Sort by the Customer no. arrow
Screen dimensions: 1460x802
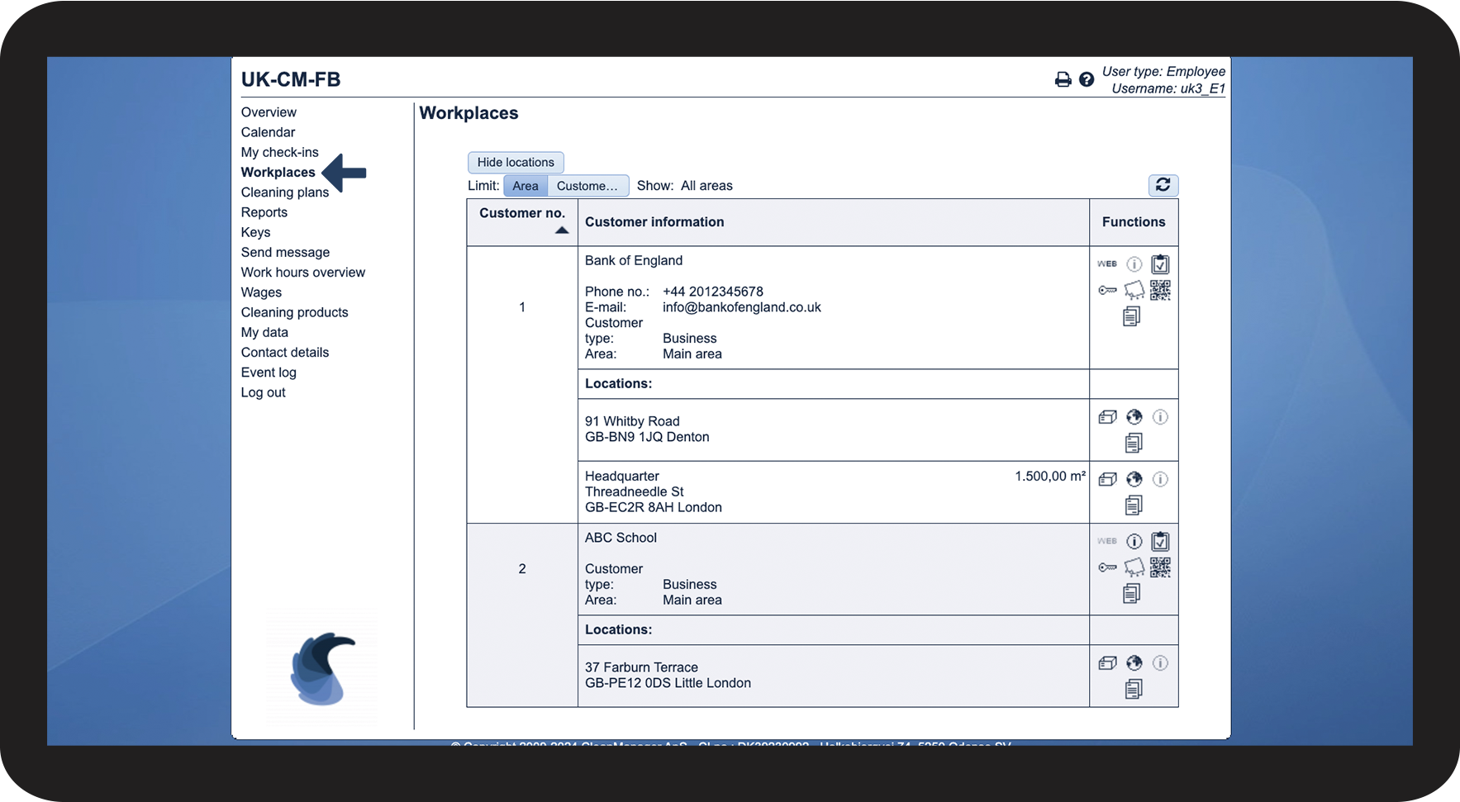562,230
